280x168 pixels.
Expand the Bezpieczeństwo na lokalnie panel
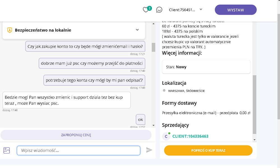[x=137, y=30]
